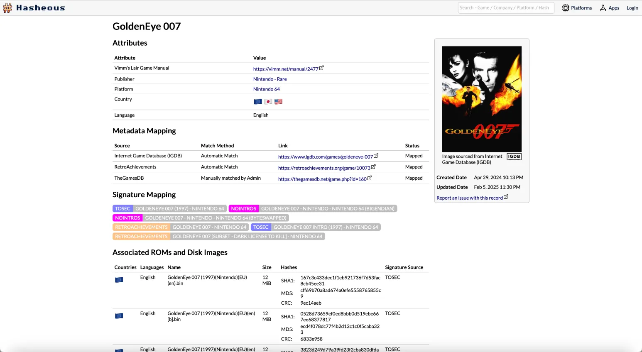Click external link icon beside RetroAchievements URL
Viewport: 642px width, 352px height.
pyautogui.click(x=373, y=167)
